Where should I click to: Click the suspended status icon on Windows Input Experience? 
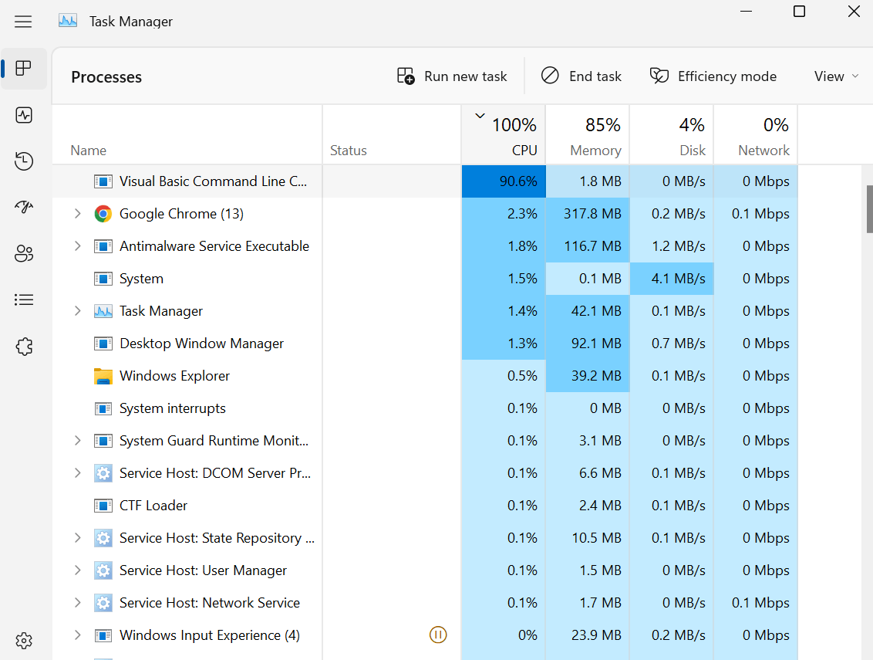point(438,635)
